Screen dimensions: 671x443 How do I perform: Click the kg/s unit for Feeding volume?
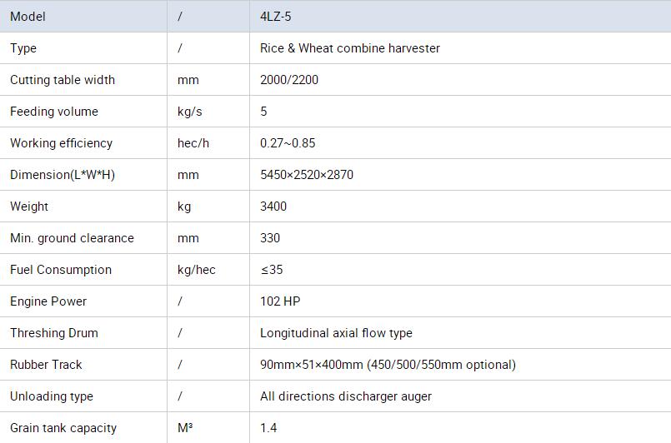[190, 112]
